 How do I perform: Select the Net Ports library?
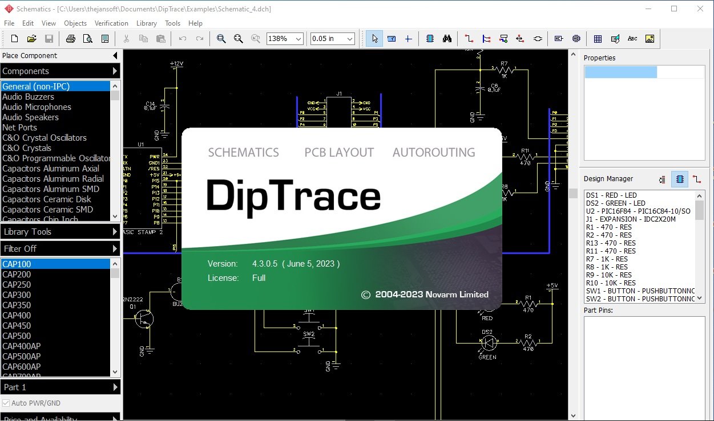[55, 128]
